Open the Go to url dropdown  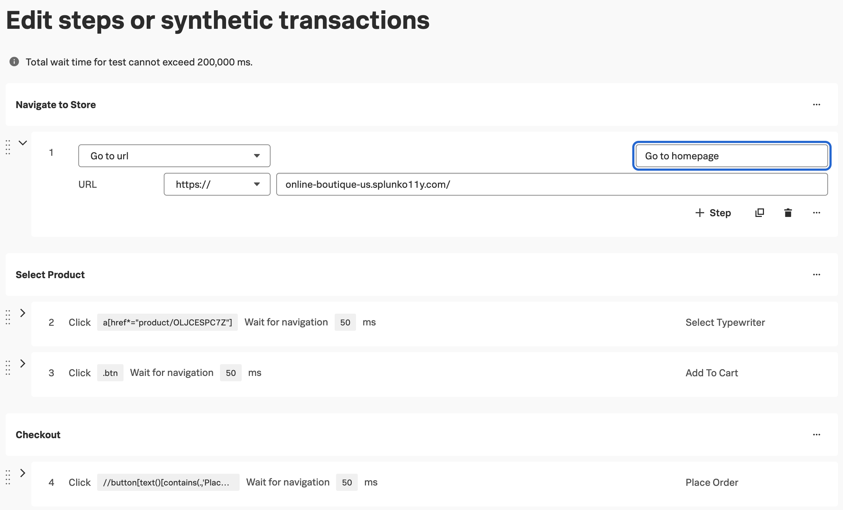(x=174, y=156)
